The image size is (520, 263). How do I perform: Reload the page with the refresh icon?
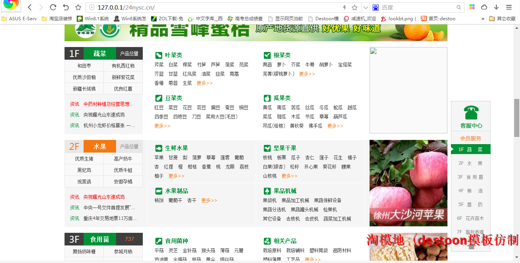click(x=53, y=7)
